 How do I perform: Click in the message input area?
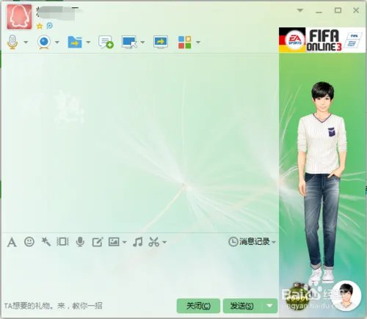pyautogui.click(x=139, y=274)
